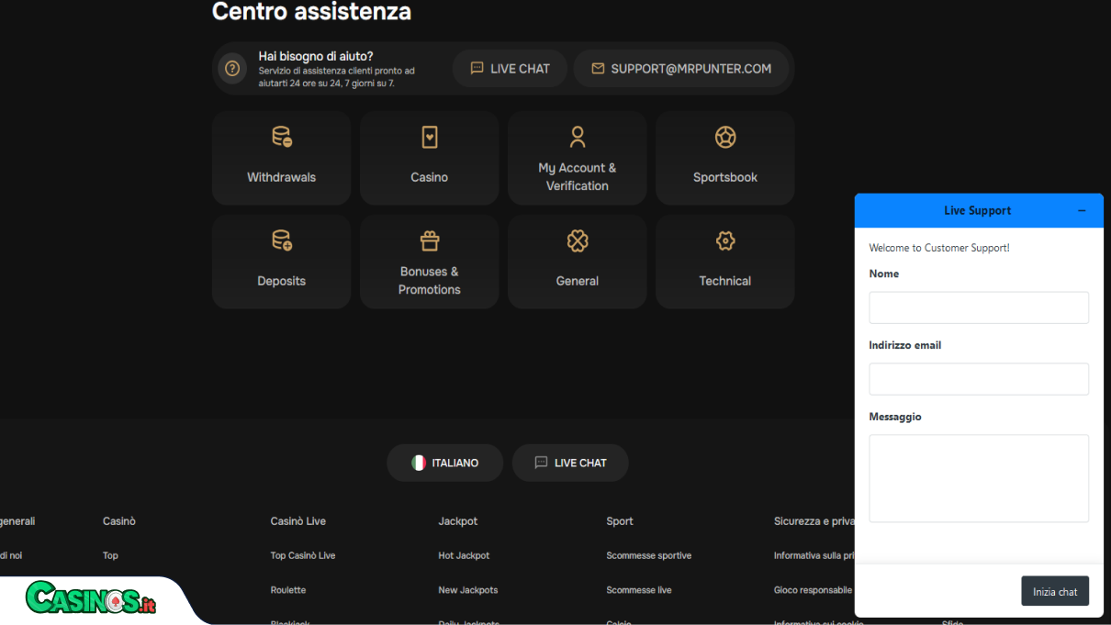This screenshot has width=1111, height=625.
Task: Focus the Indirizzo email input field
Action: (x=979, y=379)
